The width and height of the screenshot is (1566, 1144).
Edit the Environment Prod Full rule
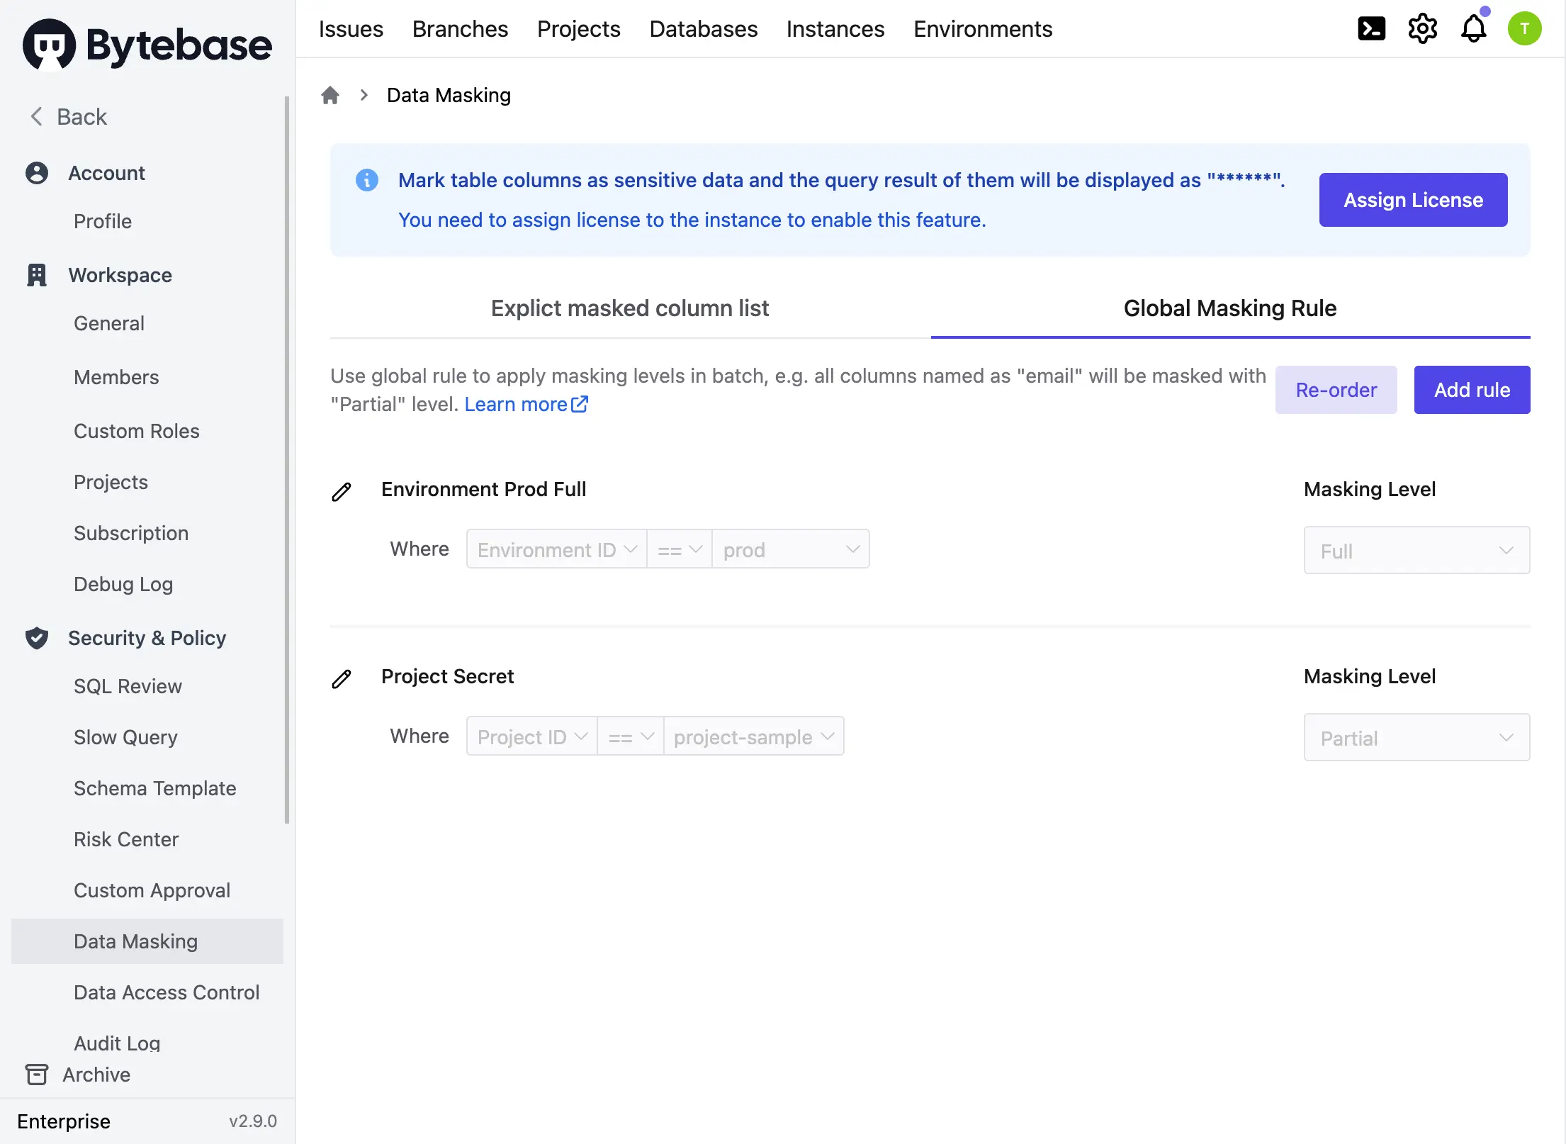(342, 491)
